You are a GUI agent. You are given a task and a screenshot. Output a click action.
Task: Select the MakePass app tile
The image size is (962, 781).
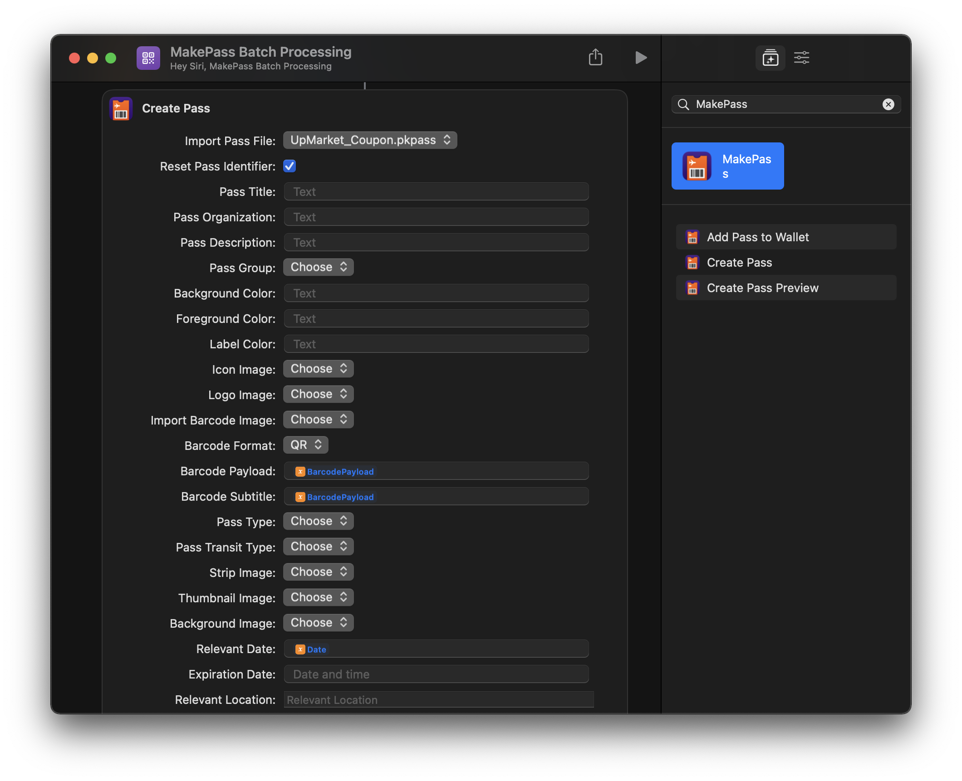click(727, 166)
